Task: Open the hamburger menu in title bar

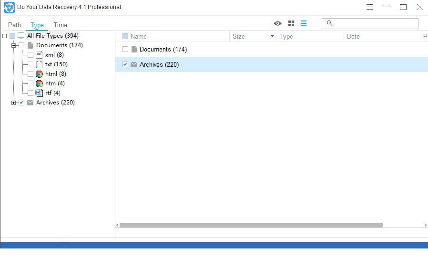Action: [369, 7]
